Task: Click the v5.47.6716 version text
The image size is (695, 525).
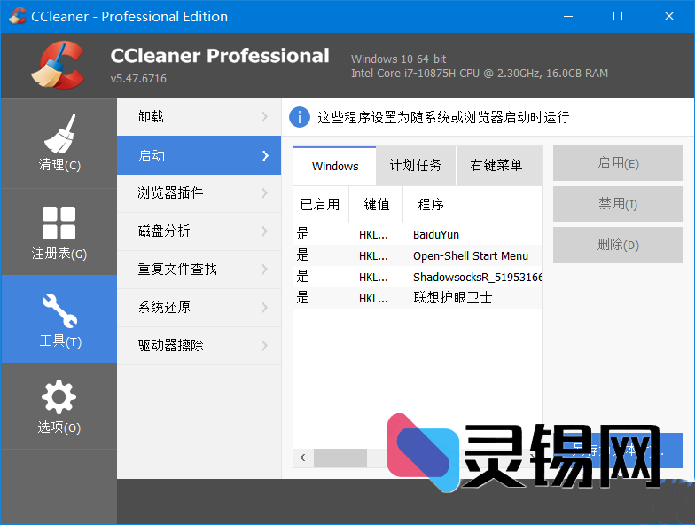Action: point(138,78)
